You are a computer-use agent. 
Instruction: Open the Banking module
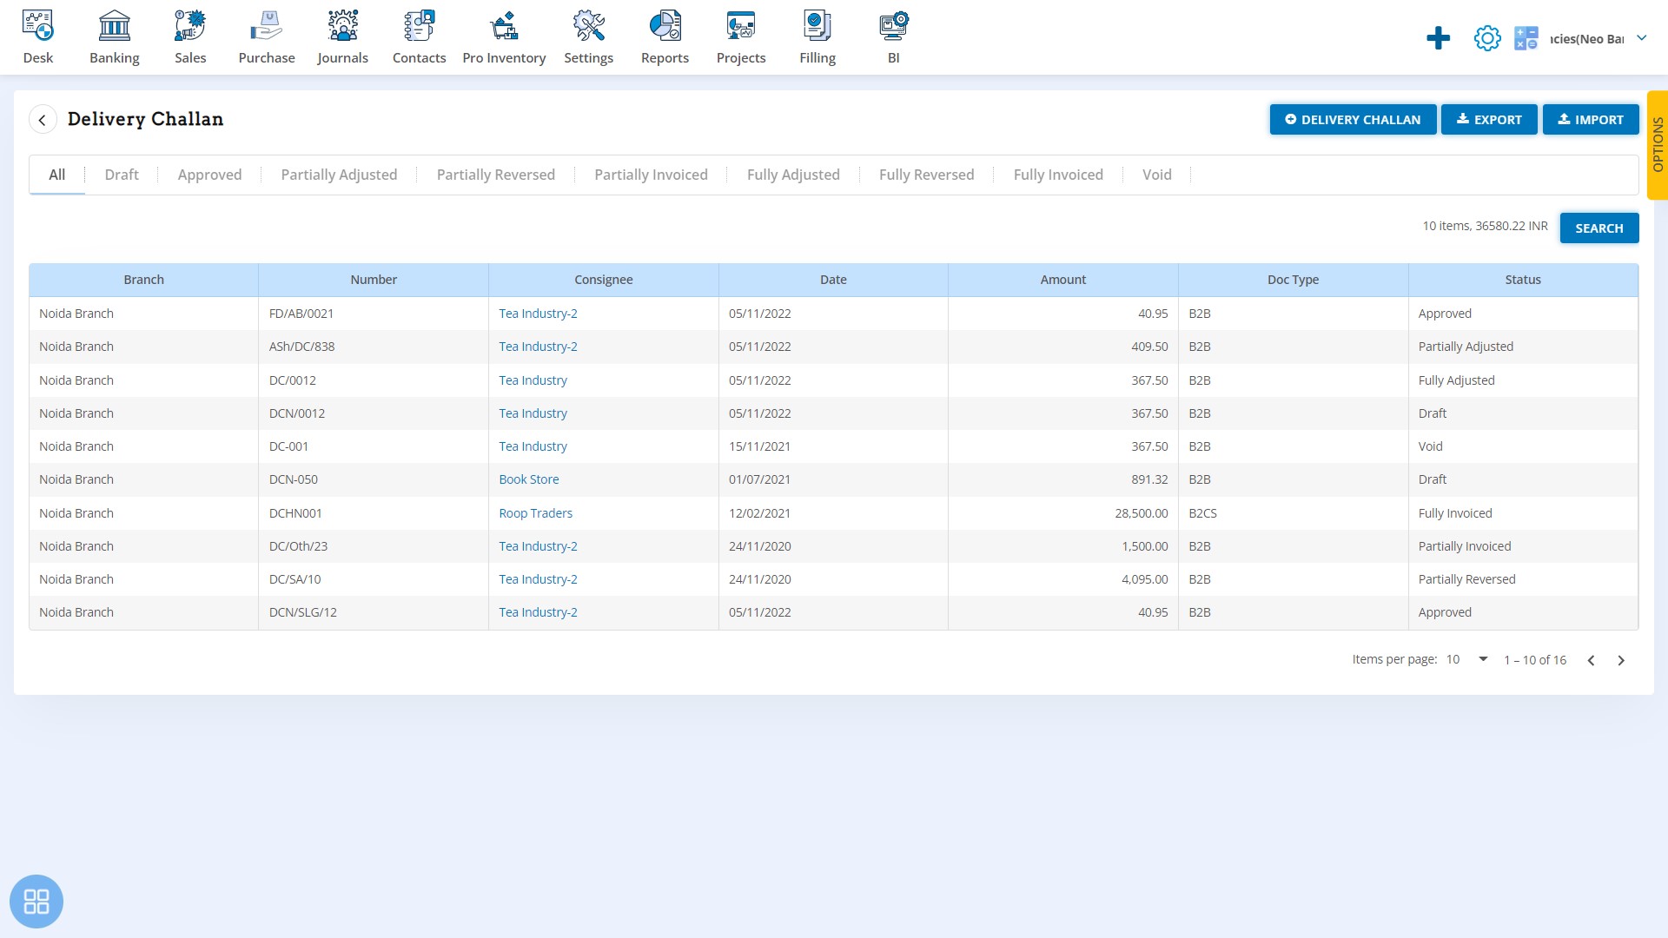(x=114, y=36)
